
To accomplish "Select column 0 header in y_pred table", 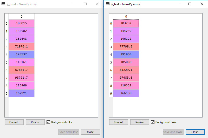I will click(x=22, y=17).
